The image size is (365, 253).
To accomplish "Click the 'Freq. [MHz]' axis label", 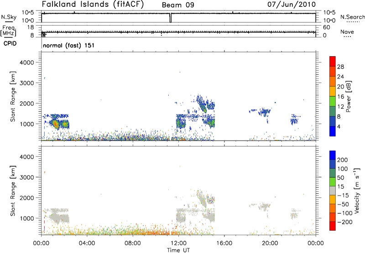I will click(x=8, y=31).
